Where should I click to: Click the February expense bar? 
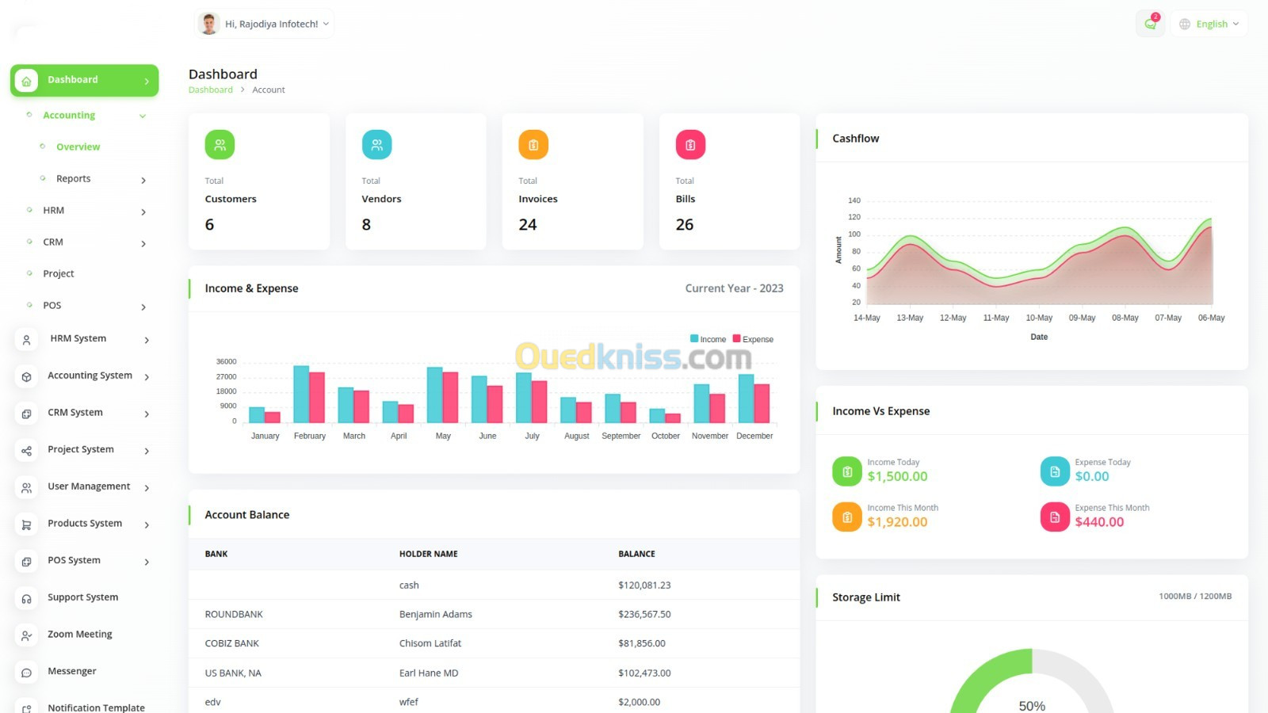(x=317, y=397)
